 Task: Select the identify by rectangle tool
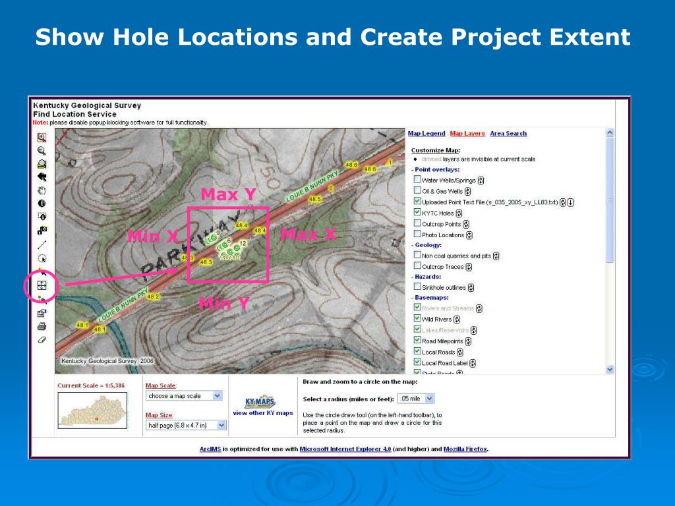point(42,216)
